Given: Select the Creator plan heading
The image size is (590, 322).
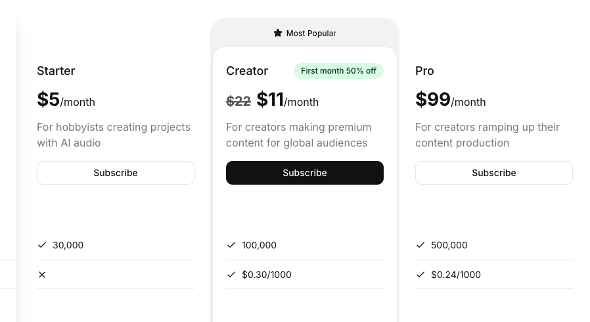Looking at the screenshot, I should click(x=247, y=71).
